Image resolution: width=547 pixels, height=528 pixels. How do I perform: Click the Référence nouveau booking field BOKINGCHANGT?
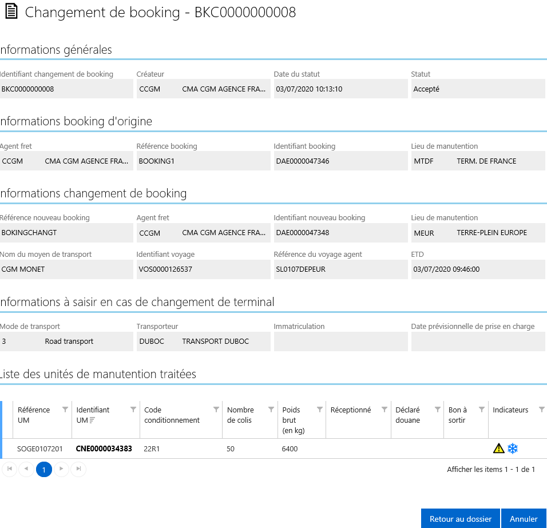(66, 233)
